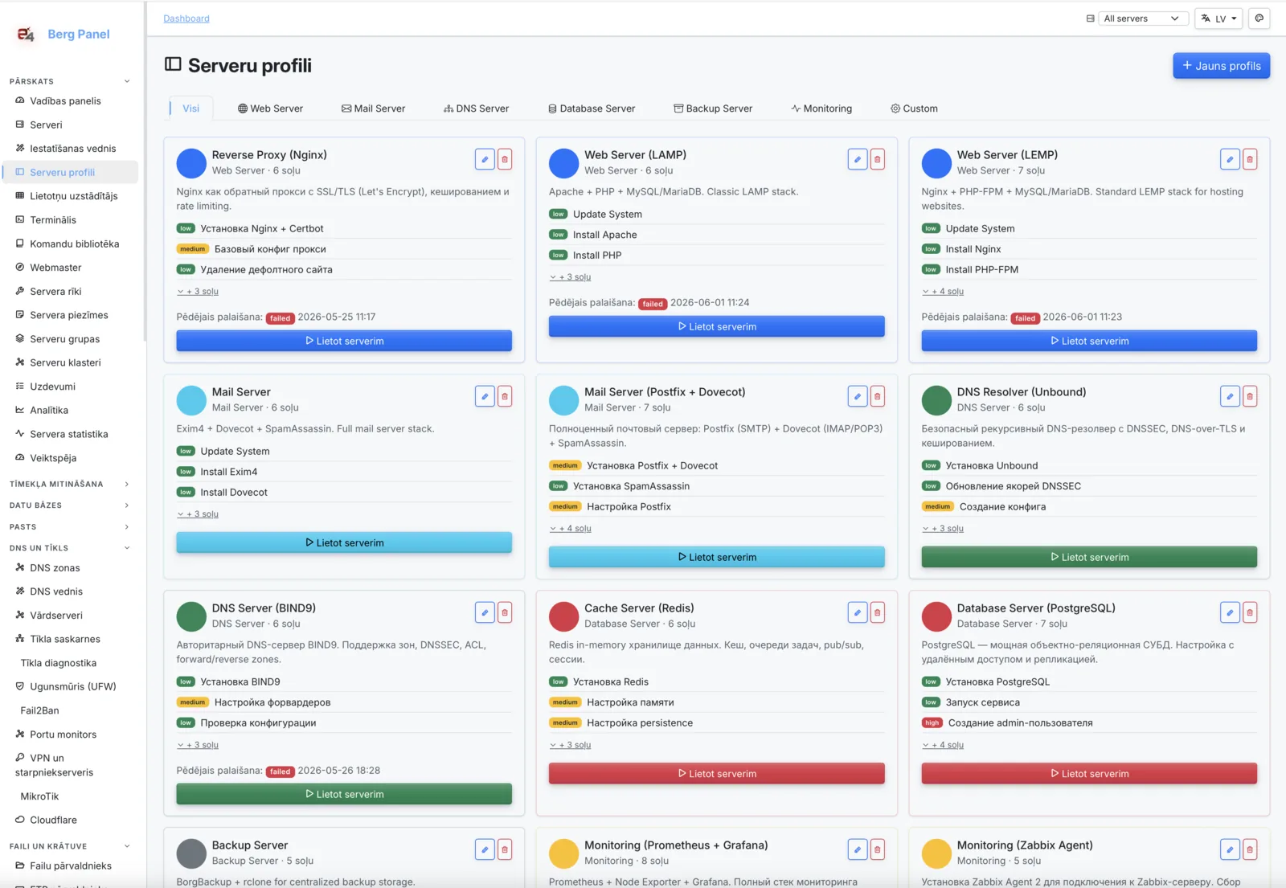
Task: Expand +4 soļu under Web Server (LEMP)
Action: point(943,292)
